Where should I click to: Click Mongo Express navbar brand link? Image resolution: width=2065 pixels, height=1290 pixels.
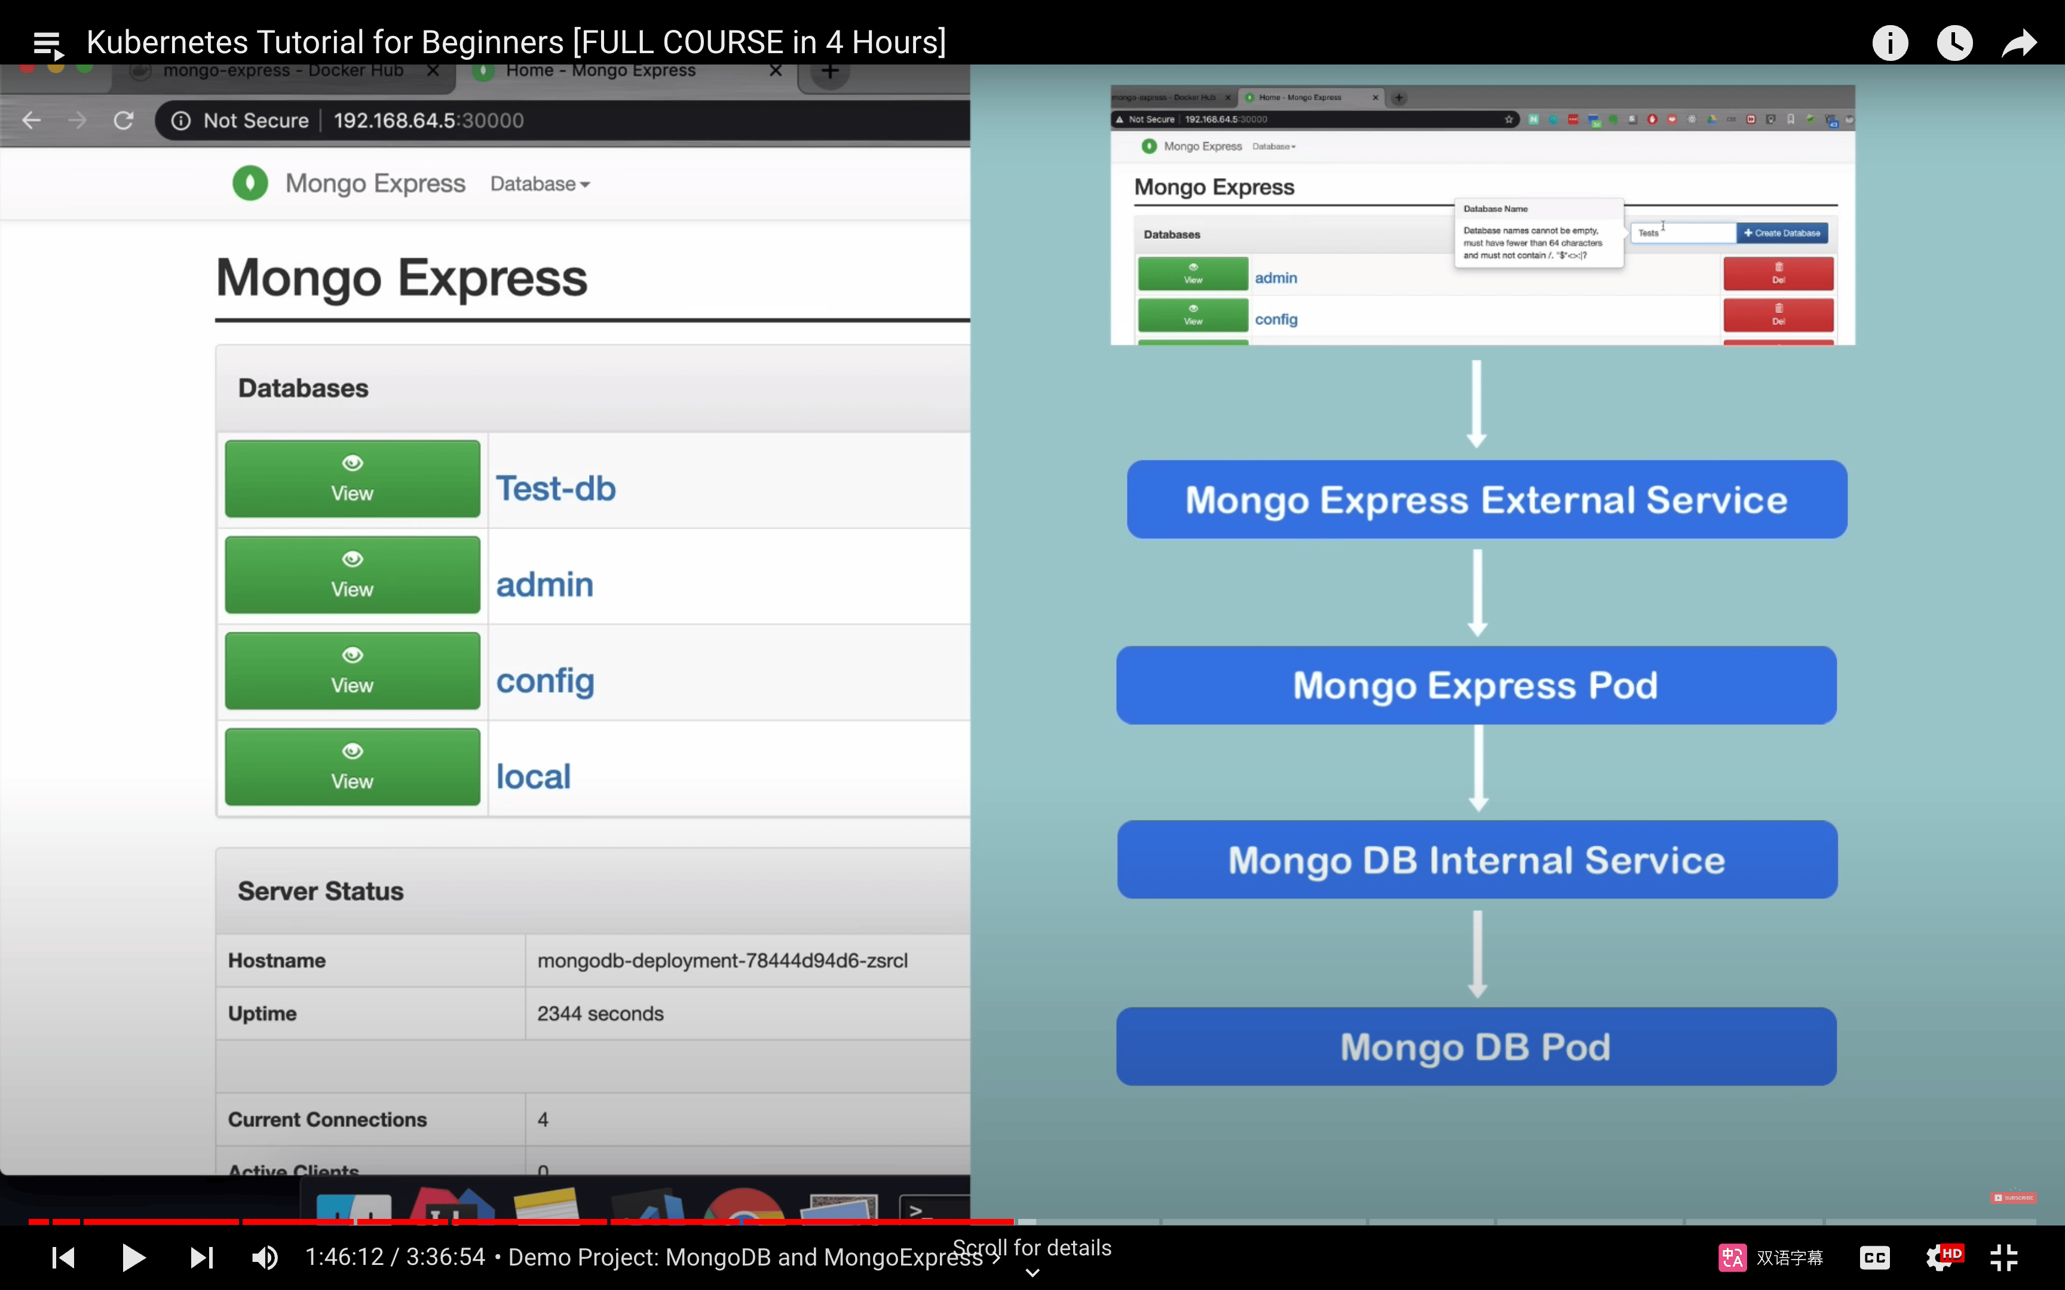[375, 183]
